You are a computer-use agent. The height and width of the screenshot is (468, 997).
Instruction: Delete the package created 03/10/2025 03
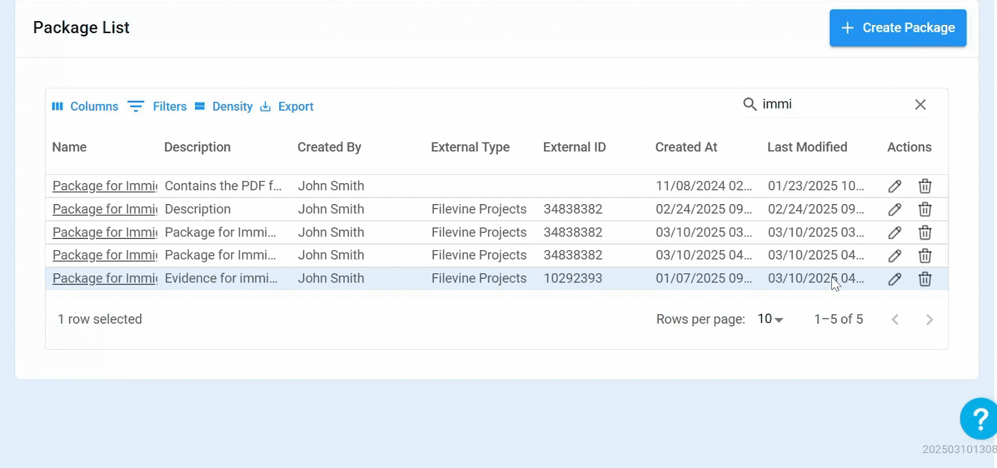(925, 232)
